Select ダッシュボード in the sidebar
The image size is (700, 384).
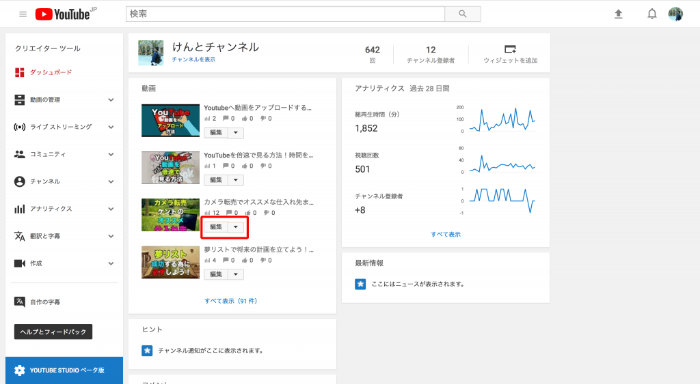tap(51, 72)
